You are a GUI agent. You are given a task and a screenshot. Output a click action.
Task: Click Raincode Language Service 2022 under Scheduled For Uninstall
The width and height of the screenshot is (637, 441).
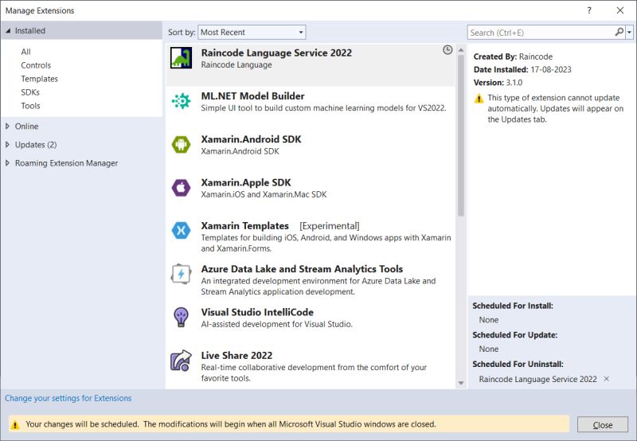click(538, 379)
